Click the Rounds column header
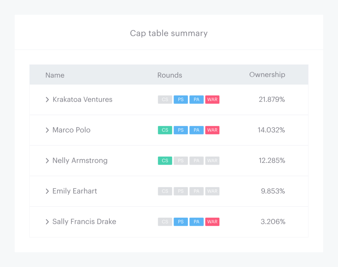This screenshot has height=267, width=338. click(170, 75)
